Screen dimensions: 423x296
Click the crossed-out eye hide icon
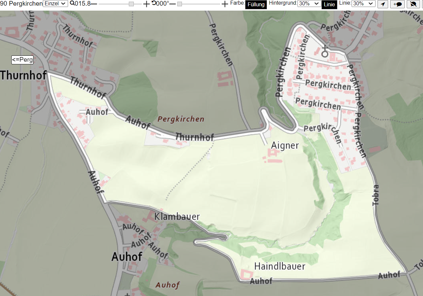(x=413, y=4)
